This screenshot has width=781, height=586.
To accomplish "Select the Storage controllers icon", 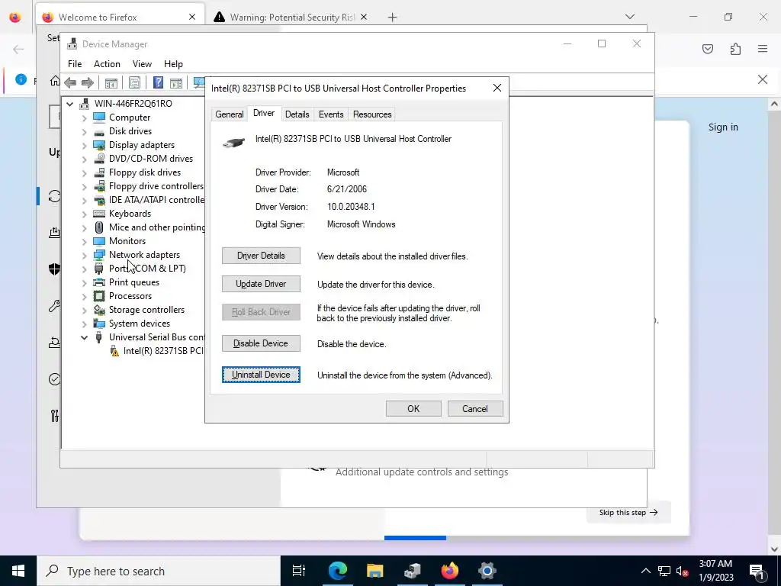I will [99, 310].
